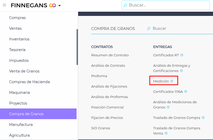Open the Manufactura sidebar item
The height and width of the screenshot is (140, 213).
point(21,125)
